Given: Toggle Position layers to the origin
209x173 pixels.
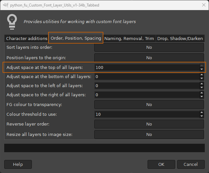Looking at the screenshot, I should tap(149, 58).
